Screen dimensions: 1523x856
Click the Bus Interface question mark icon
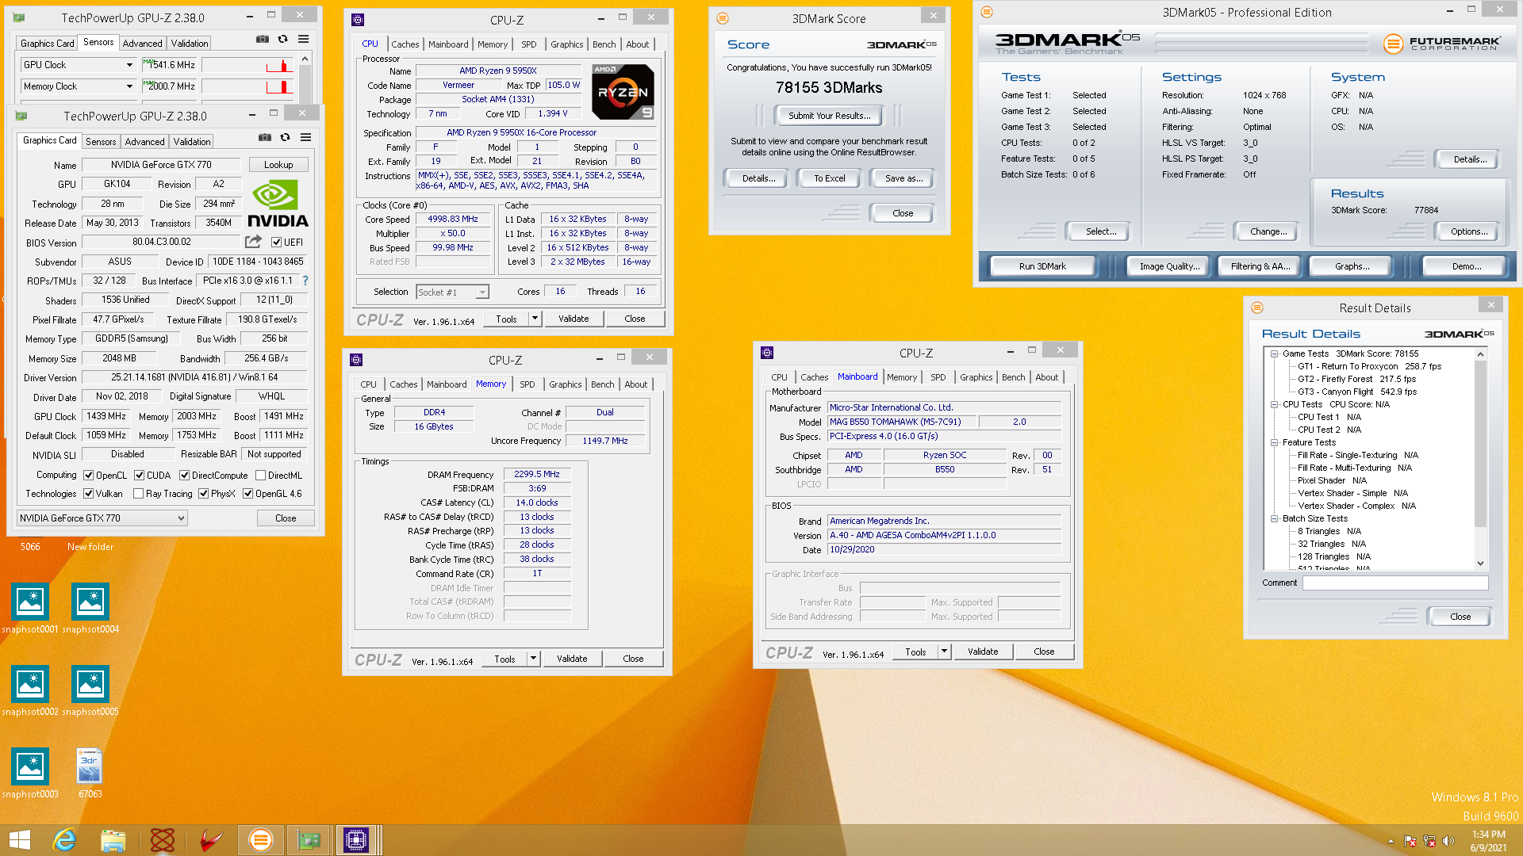click(x=305, y=281)
